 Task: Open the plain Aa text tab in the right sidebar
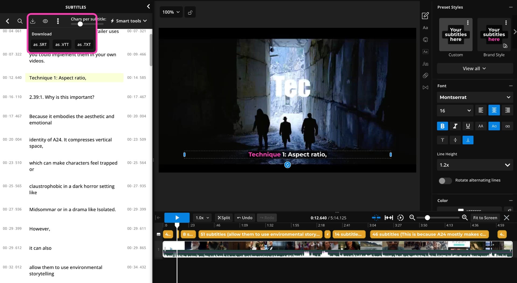point(425,28)
